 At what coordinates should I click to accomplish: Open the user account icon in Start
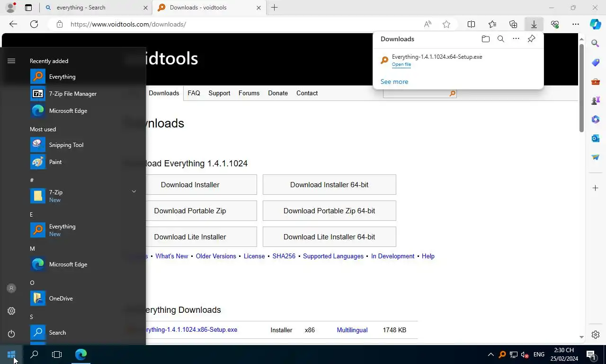point(11,288)
